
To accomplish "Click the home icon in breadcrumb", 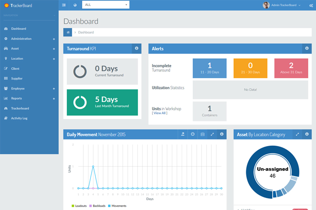I will pos(68,32).
